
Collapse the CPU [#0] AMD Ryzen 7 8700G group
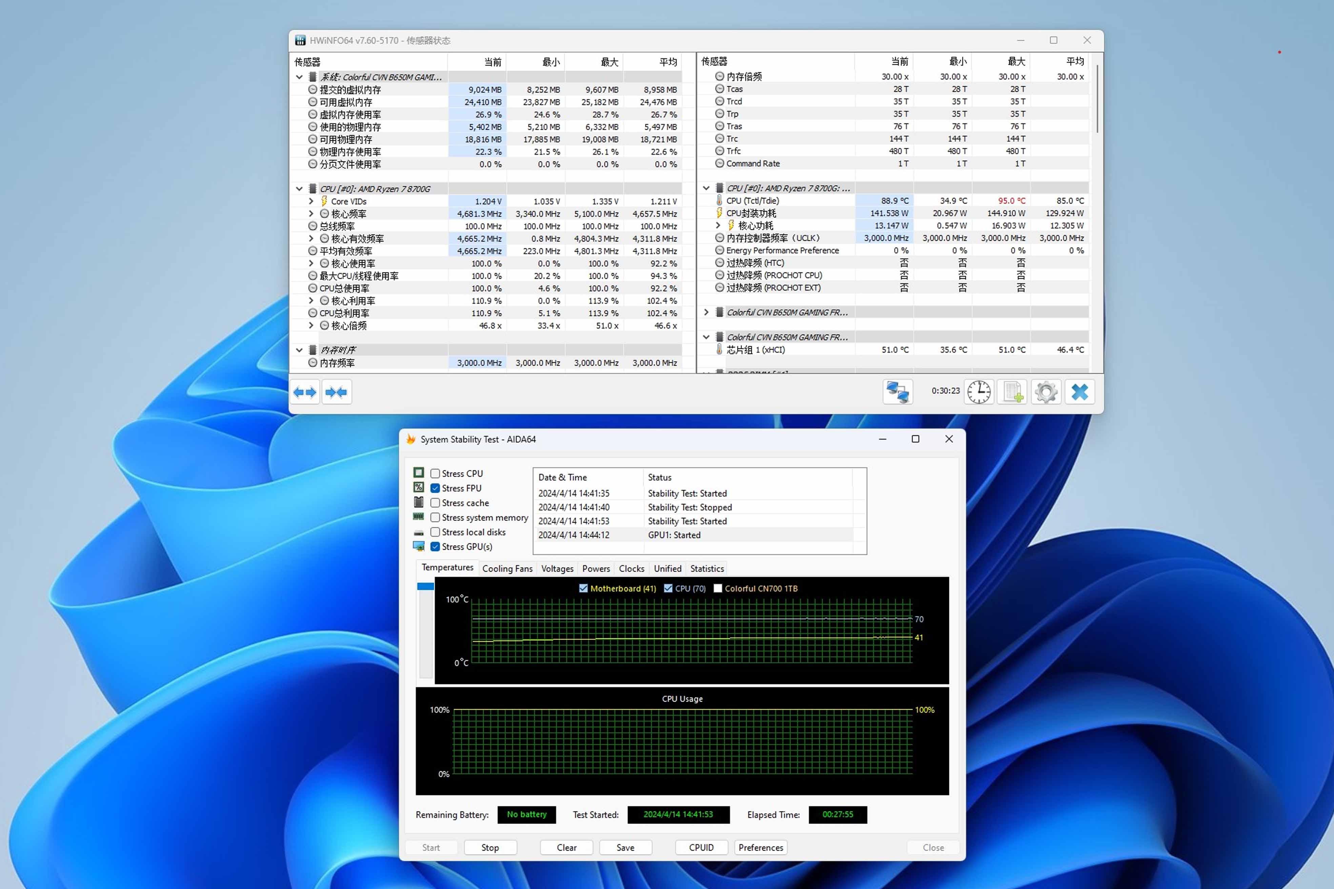coord(299,189)
